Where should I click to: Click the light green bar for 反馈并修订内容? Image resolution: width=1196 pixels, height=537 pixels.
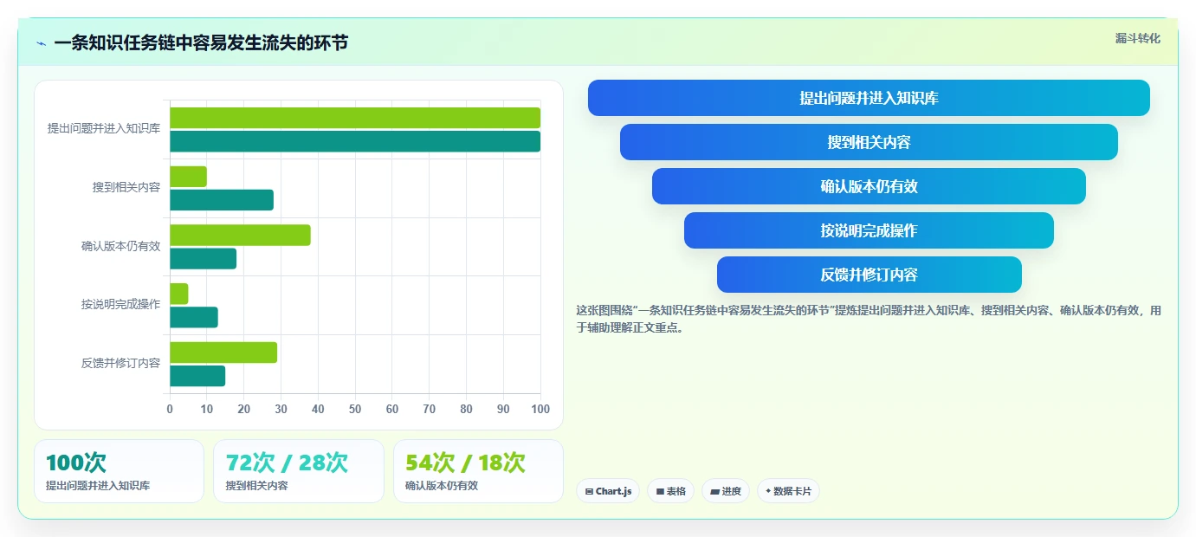(x=223, y=353)
